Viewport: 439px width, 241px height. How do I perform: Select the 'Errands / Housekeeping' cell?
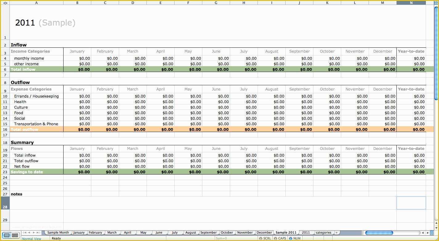[x=36, y=96]
